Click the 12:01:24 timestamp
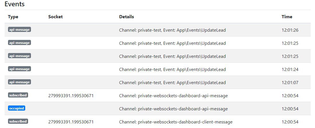The width and height of the screenshot is (315, 128). [290, 70]
